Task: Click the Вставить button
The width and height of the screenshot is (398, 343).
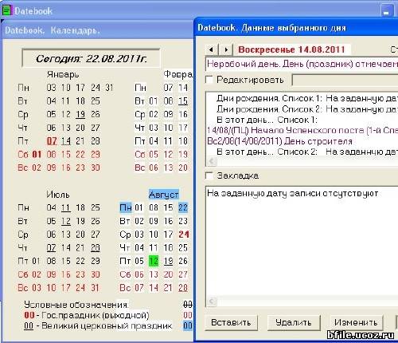Action: point(231,322)
